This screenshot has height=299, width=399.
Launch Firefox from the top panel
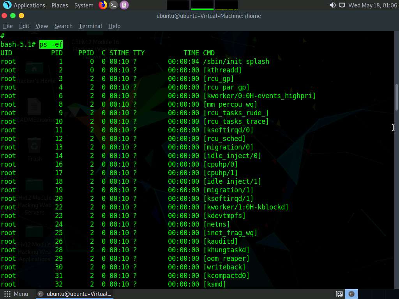[x=103, y=5]
